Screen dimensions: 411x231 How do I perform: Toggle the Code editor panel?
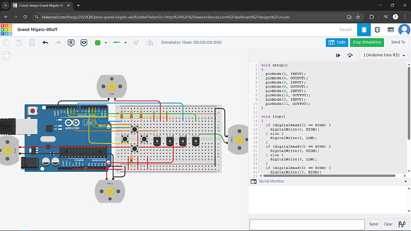click(x=336, y=42)
